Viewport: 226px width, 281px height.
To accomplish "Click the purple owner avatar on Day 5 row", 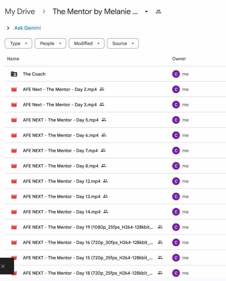I will coord(176,120).
